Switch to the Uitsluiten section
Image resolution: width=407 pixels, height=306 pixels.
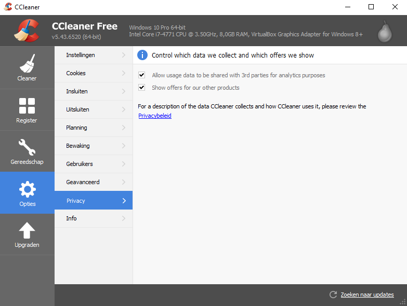pos(78,109)
